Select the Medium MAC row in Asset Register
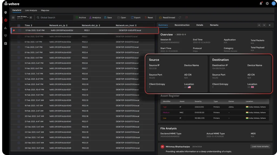This screenshot has height=155, width=277. [215, 112]
